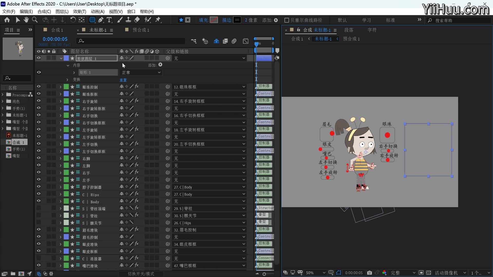Open the 动画(A) menu

click(98, 12)
